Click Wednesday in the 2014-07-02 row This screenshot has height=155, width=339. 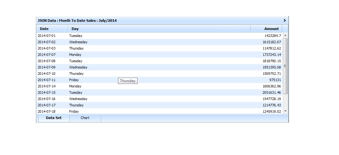(x=78, y=42)
